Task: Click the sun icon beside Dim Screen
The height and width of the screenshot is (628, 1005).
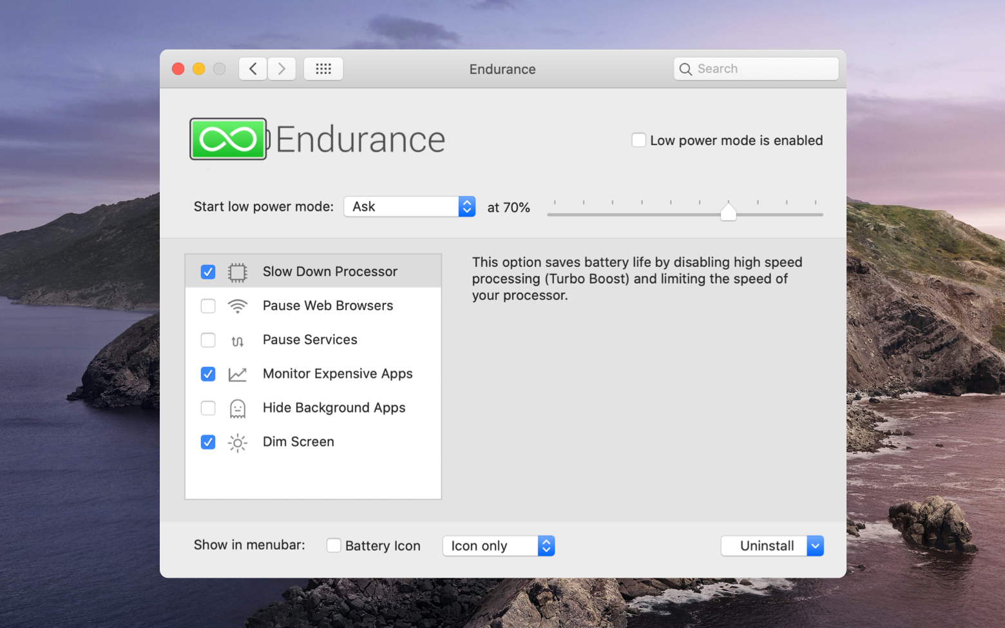Action: tap(237, 443)
